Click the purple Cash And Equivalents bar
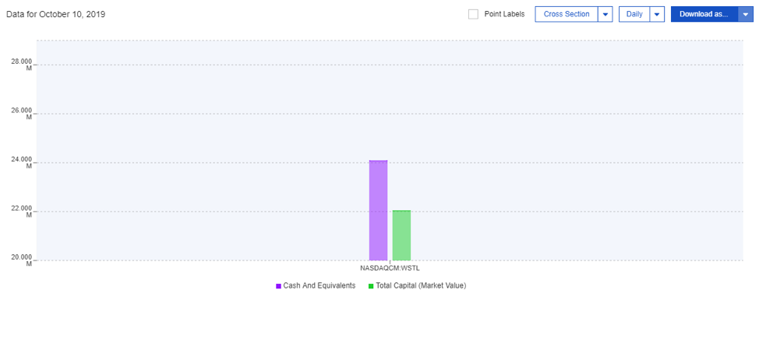This screenshot has width=759, height=350. (378, 210)
